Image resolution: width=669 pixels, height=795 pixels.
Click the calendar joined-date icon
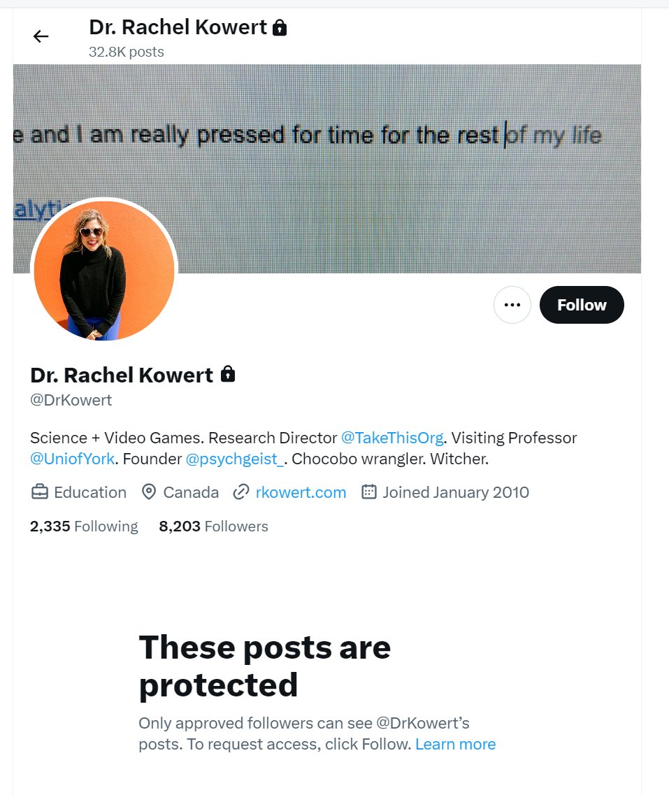tap(369, 492)
